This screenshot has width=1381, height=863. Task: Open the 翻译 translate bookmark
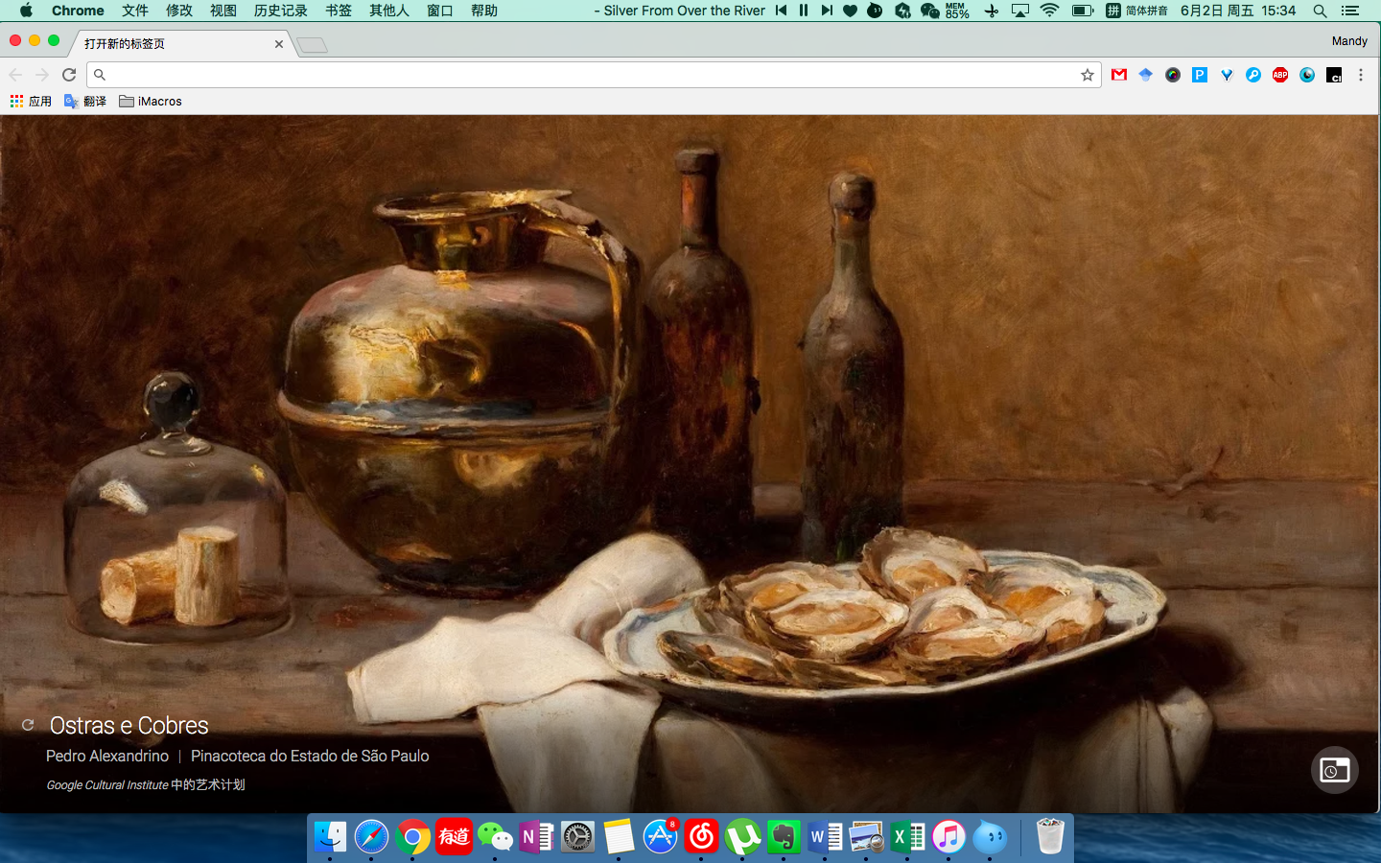[x=85, y=101]
